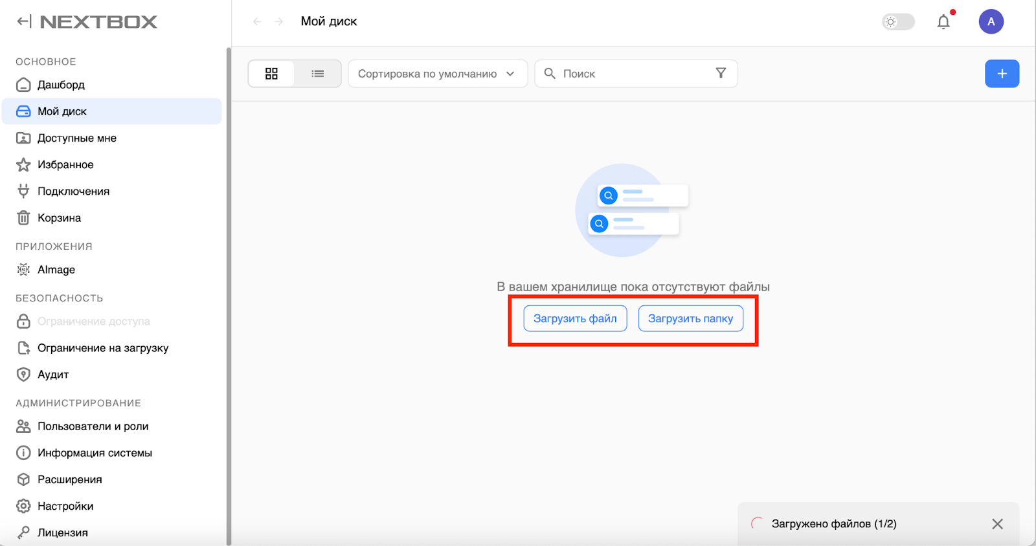The height and width of the screenshot is (546, 1036).
Task: Click the 'Загрузить файл' button
Action: coord(575,318)
